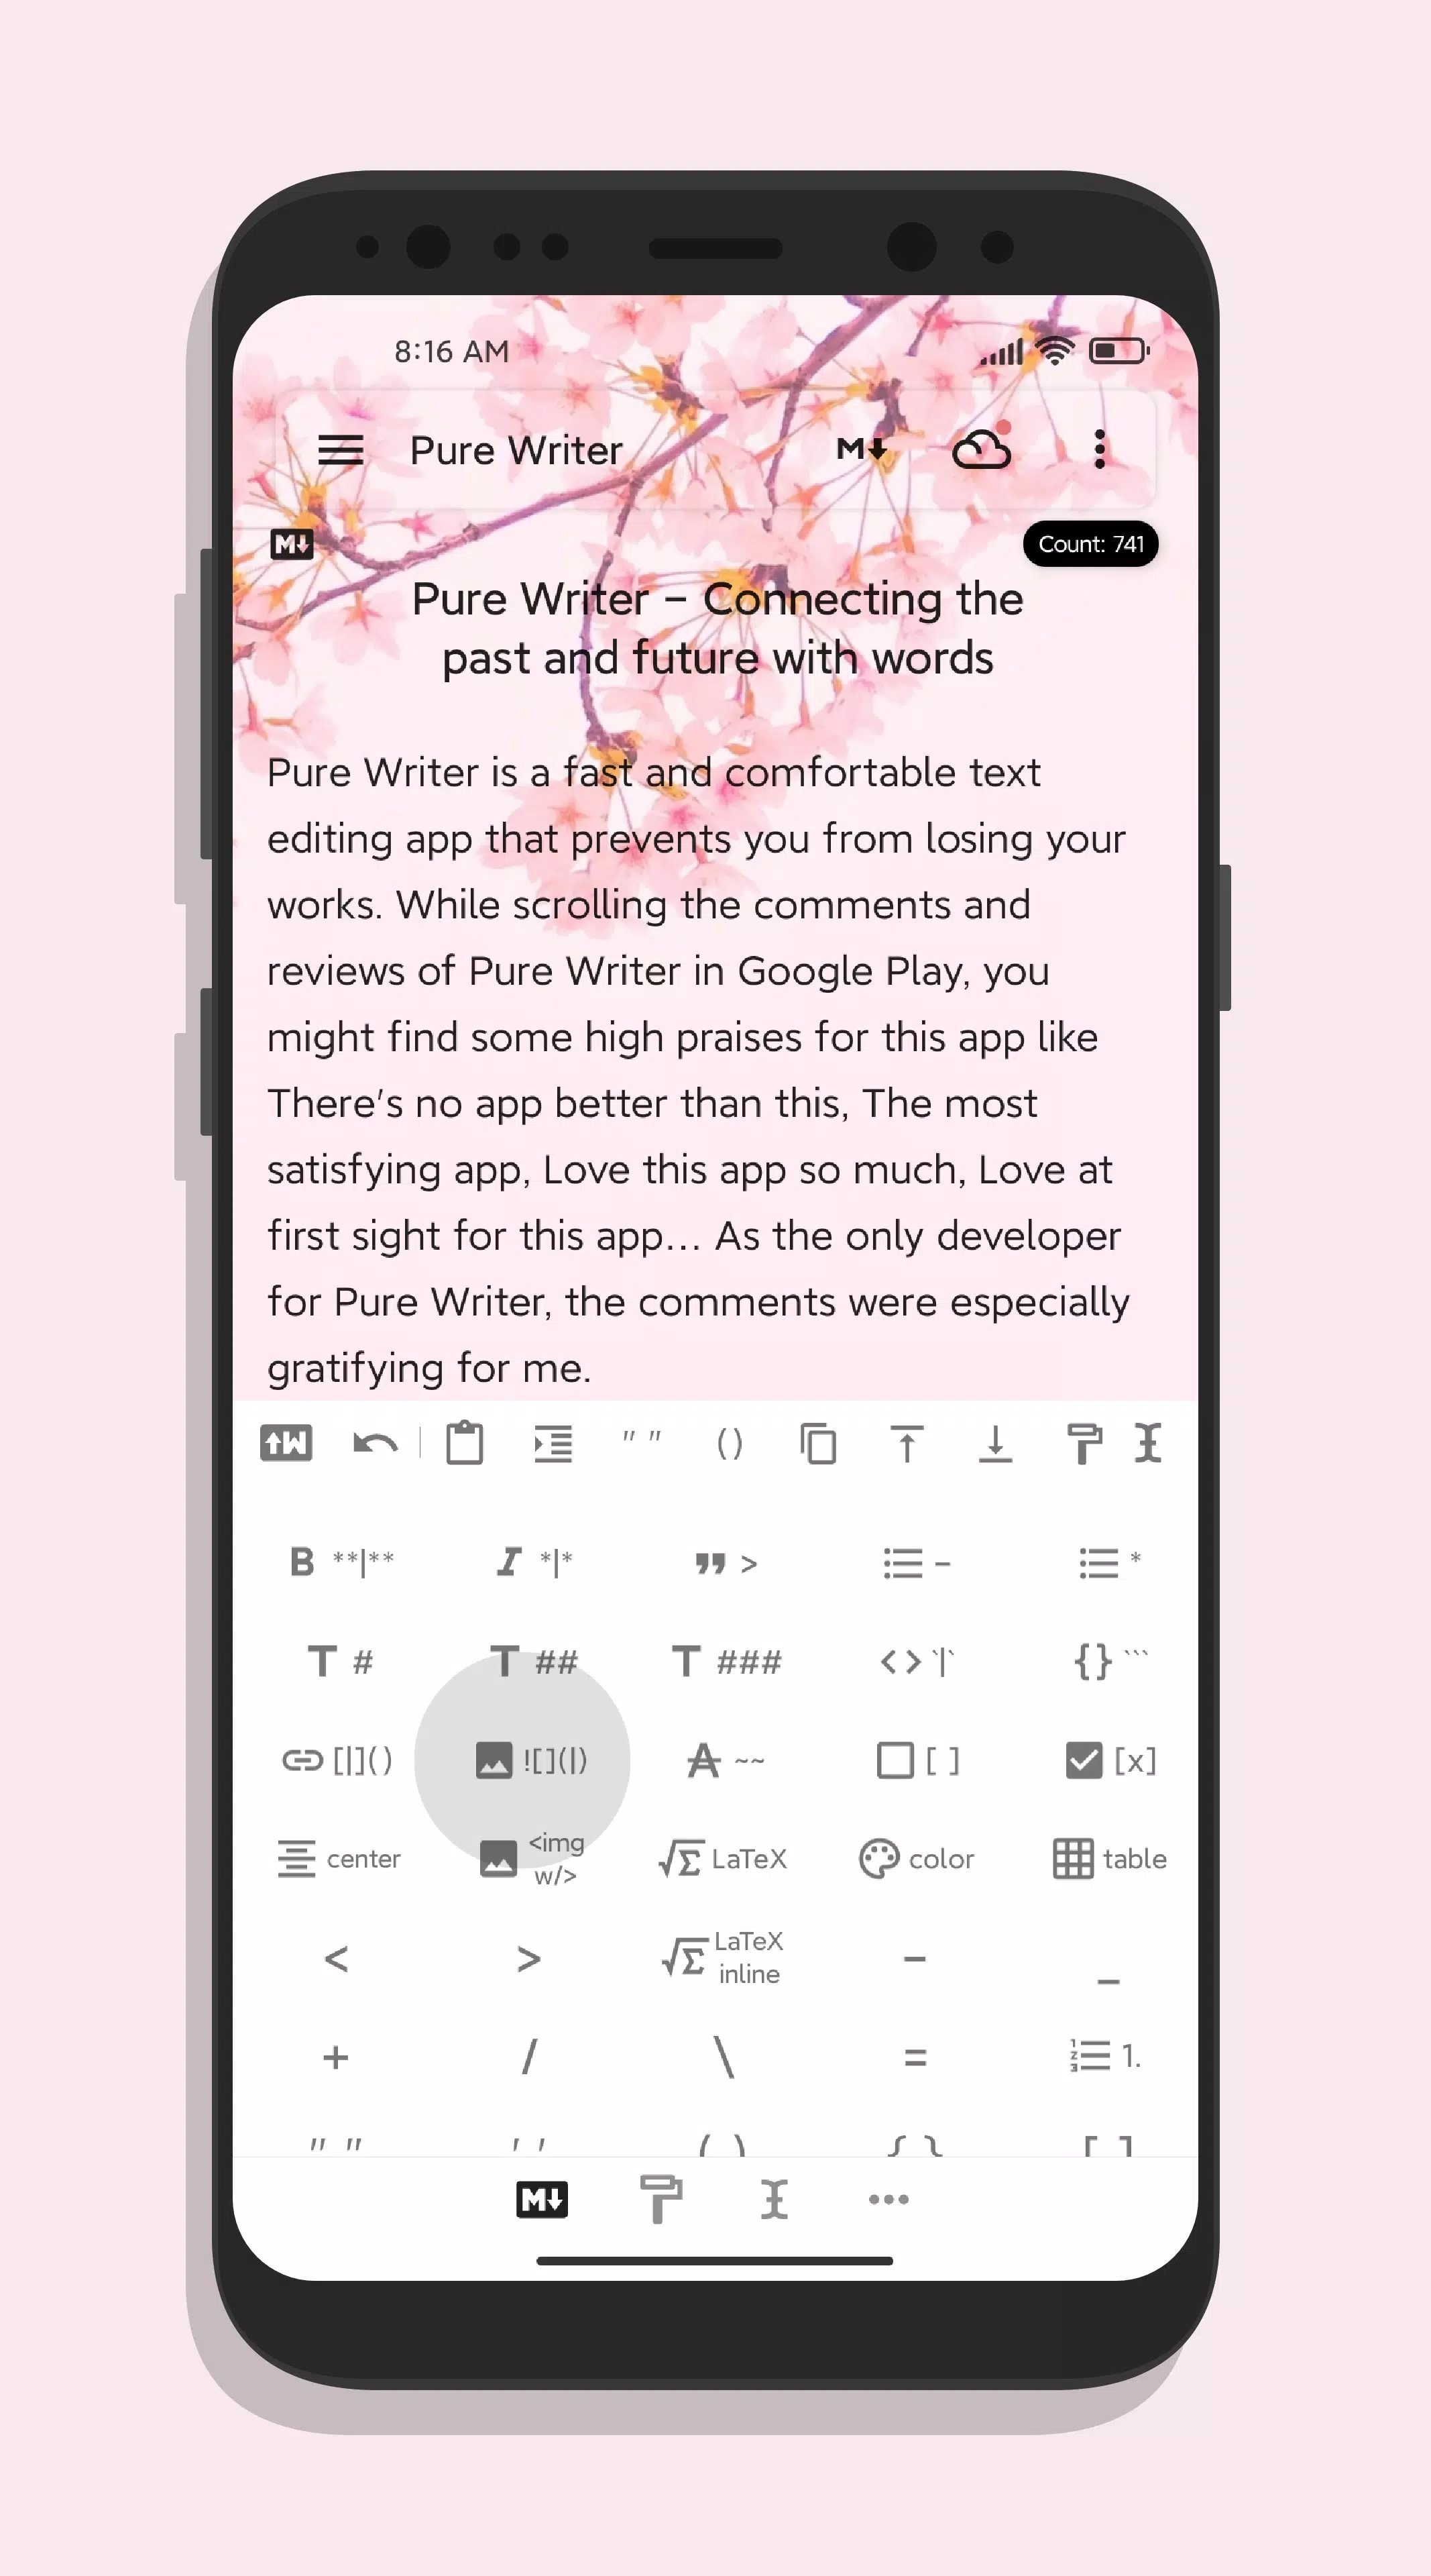
Task: Open cloud sync settings
Action: click(x=983, y=449)
